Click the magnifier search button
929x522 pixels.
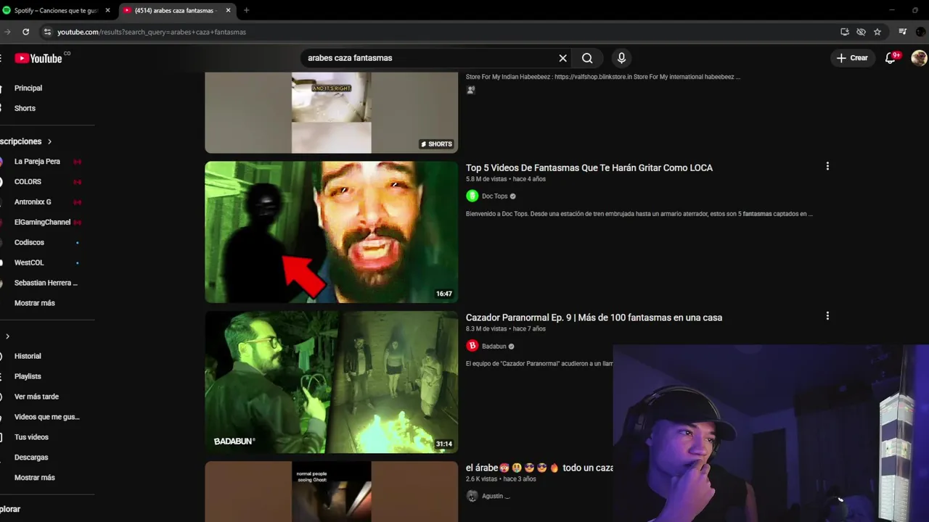point(587,58)
